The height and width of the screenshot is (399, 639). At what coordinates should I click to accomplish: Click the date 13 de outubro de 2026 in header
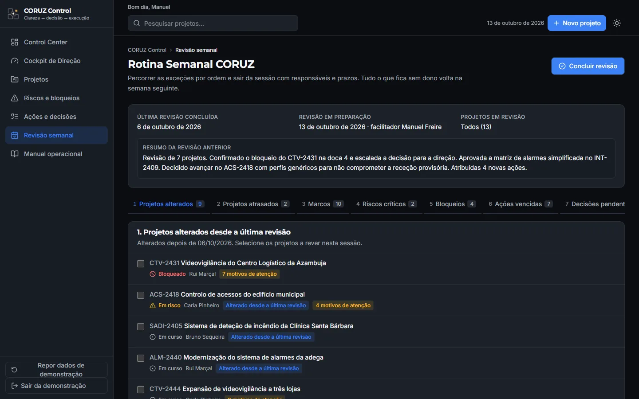pyautogui.click(x=515, y=23)
